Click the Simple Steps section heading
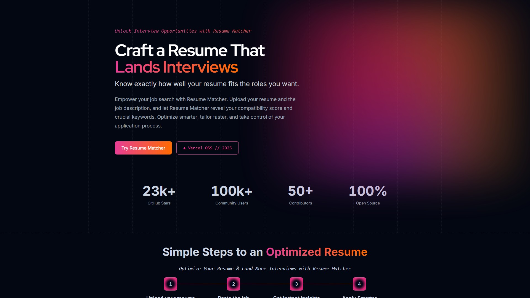This screenshot has height=298, width=530. tap(265, 252)
